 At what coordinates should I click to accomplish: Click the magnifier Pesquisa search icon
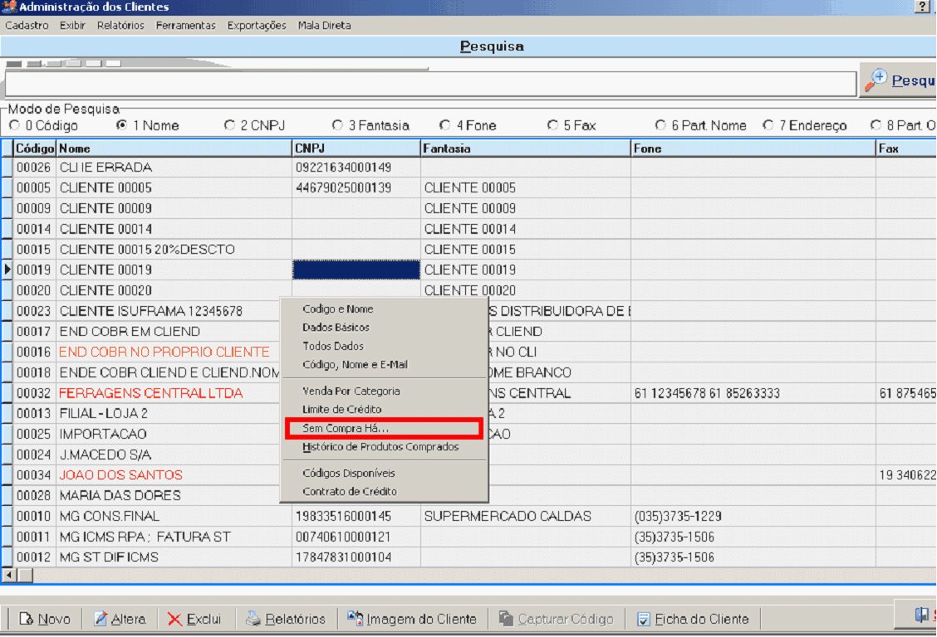click(876, 80)
